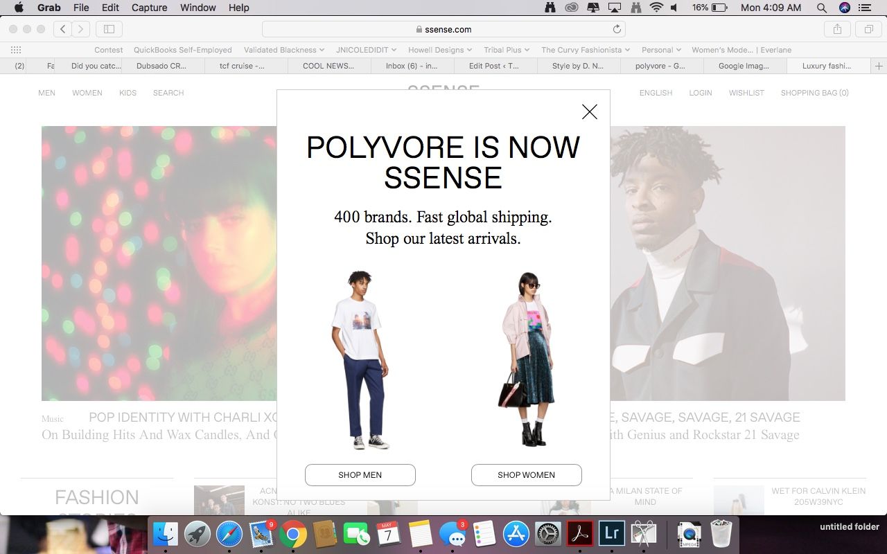Expand the Validated Blackness bookmark folder
The image size is (887, 554).
coord(284,50)
